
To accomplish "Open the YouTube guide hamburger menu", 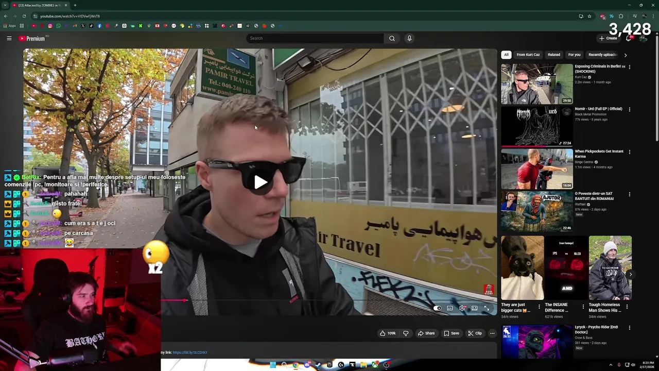I will click(9, 38).
